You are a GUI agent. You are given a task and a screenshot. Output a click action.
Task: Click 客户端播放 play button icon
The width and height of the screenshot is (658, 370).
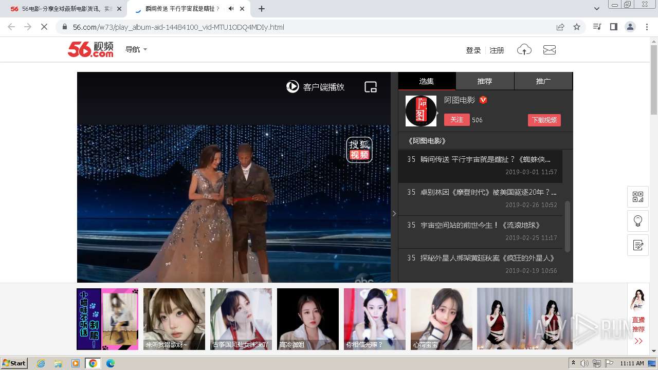[x=293, y=87]
